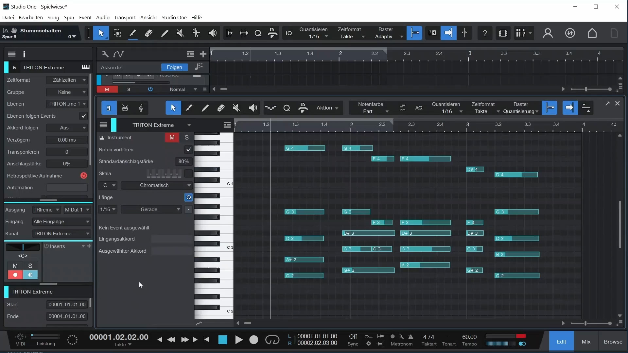The width and height of the screenshot is (628, 353).
Task: Select the range tool in main toolbar
Action: (117, 33)
